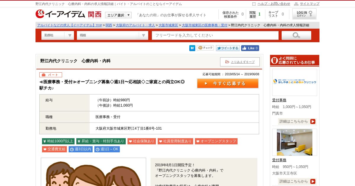Open キープリスト saved list
The height and width of the screenshot is (186, 355).
[276, 14]
